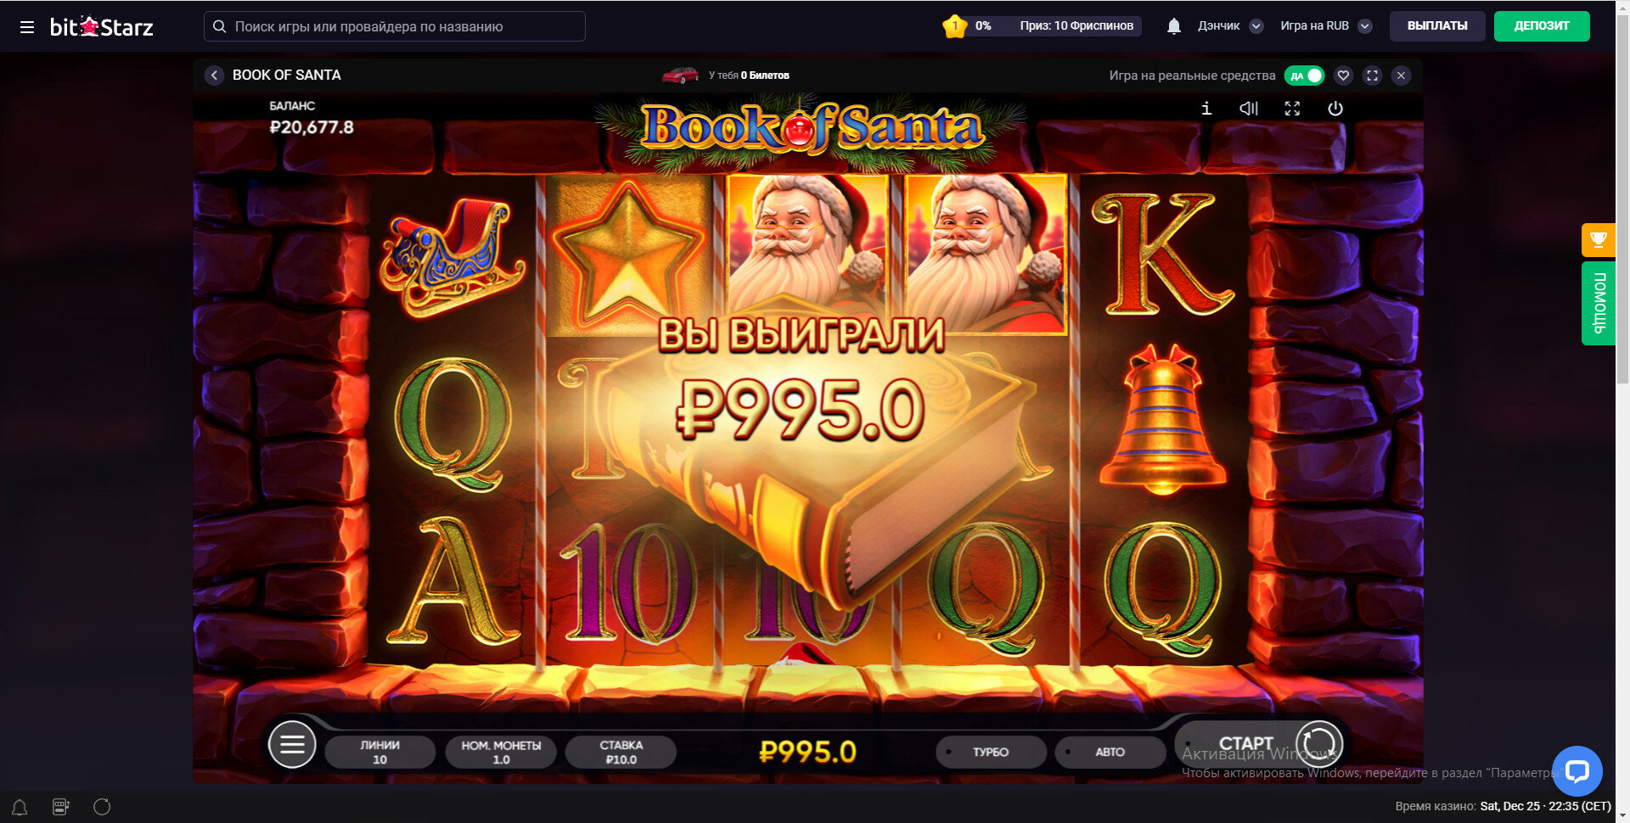
Task: Open the notifications bell in header
Action: click(1173, 26)
